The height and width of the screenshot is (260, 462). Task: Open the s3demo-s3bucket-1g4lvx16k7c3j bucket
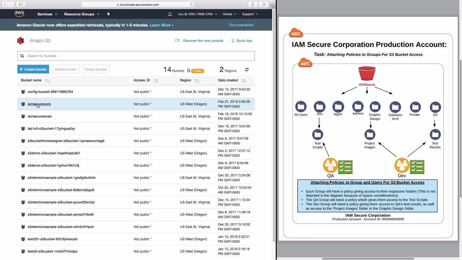53,165
